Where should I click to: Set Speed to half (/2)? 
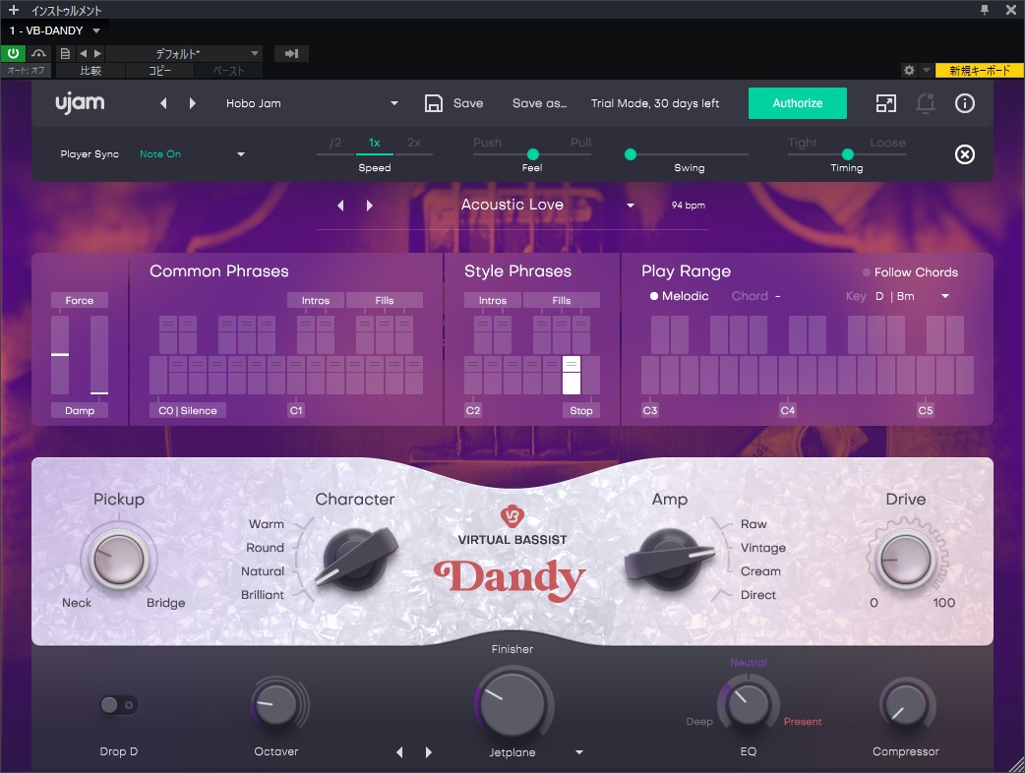(x=335, y=144)
